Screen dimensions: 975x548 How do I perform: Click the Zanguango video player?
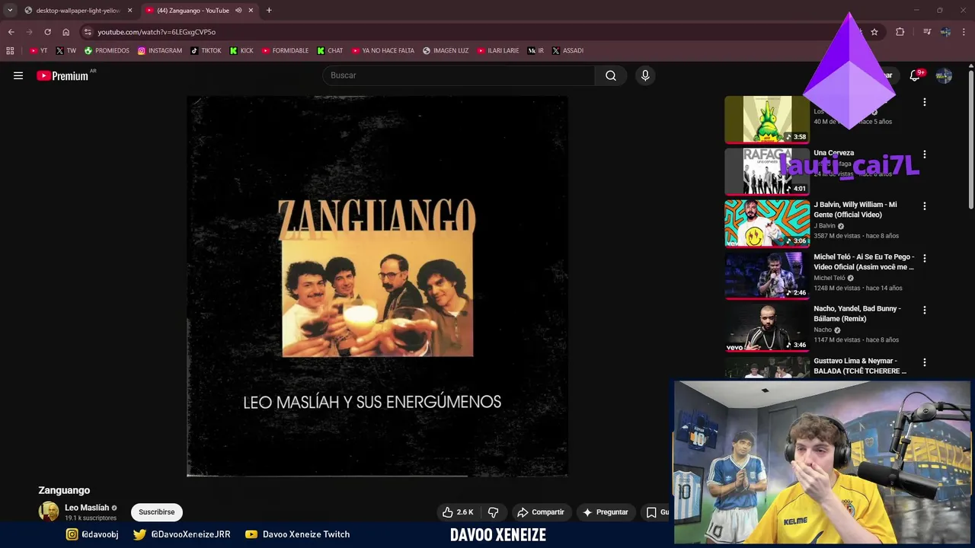pyautogui.click(x=377, y=286)
